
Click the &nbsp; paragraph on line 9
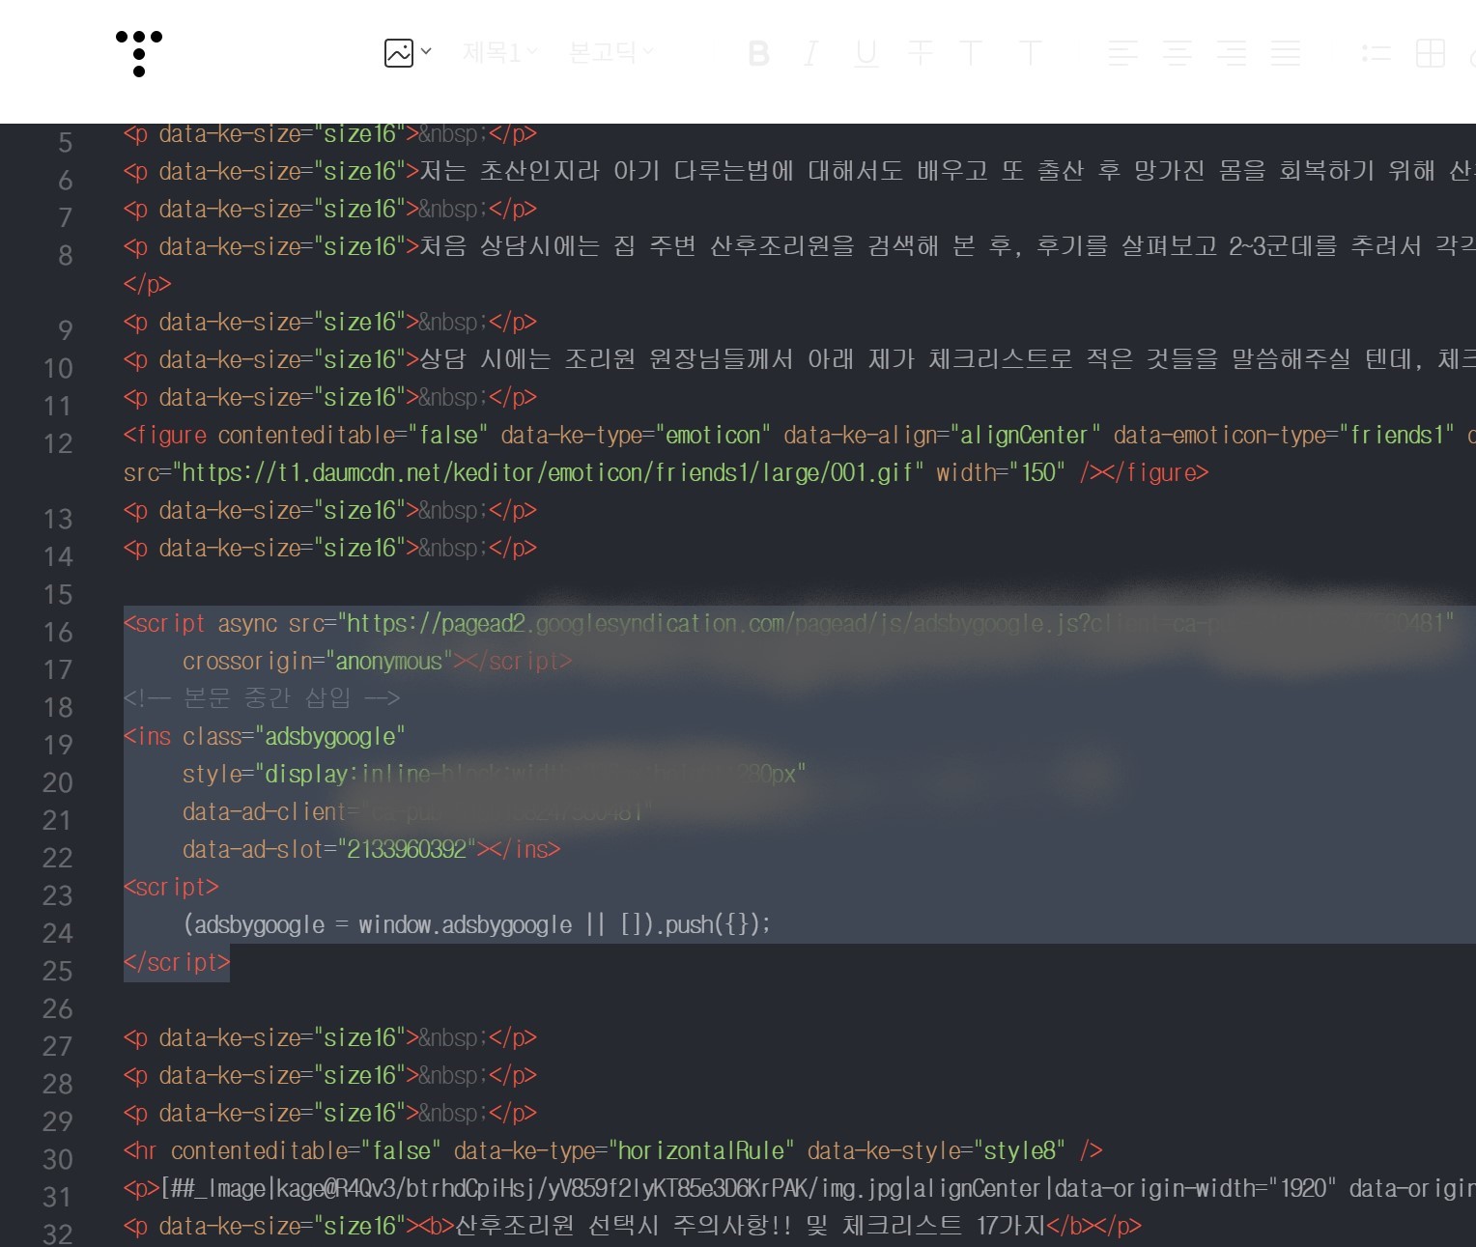[x=330, y=323]
